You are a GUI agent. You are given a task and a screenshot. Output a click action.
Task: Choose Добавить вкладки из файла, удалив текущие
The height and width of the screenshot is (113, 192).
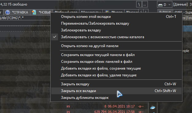[x=116, y=75]
